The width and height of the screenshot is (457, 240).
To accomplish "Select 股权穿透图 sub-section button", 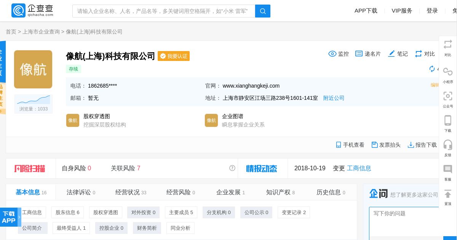I will [x=105, y=212].
